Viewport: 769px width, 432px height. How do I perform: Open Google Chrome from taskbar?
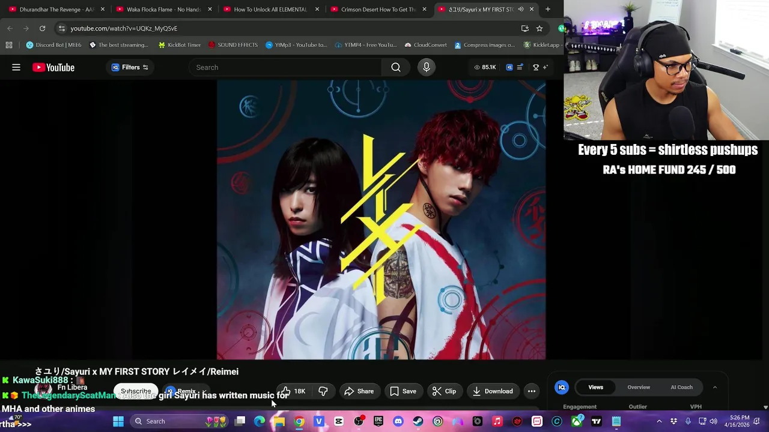coord(299,421)
